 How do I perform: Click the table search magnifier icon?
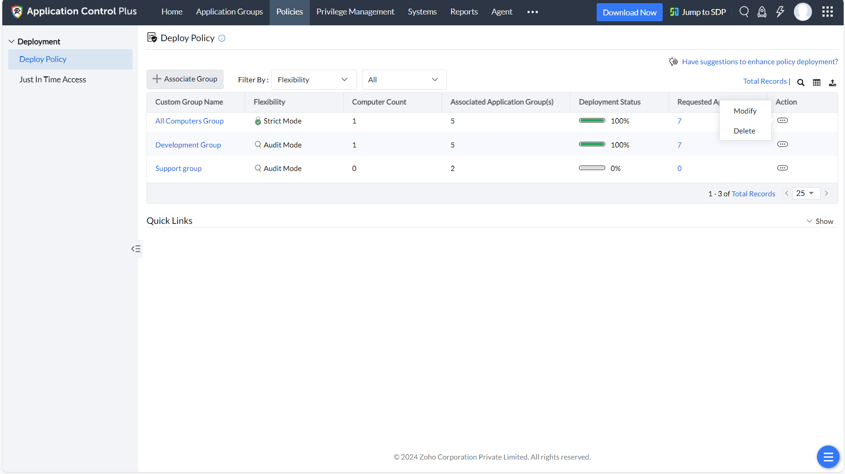tap(801, 82)
